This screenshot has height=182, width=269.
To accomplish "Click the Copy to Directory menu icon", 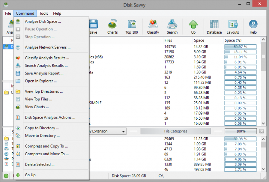I will click(x=18, y=128).
